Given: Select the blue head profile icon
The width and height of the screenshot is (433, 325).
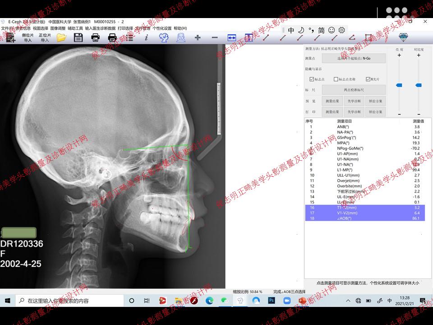Looking at the screenshot, I should click(163, 37).
